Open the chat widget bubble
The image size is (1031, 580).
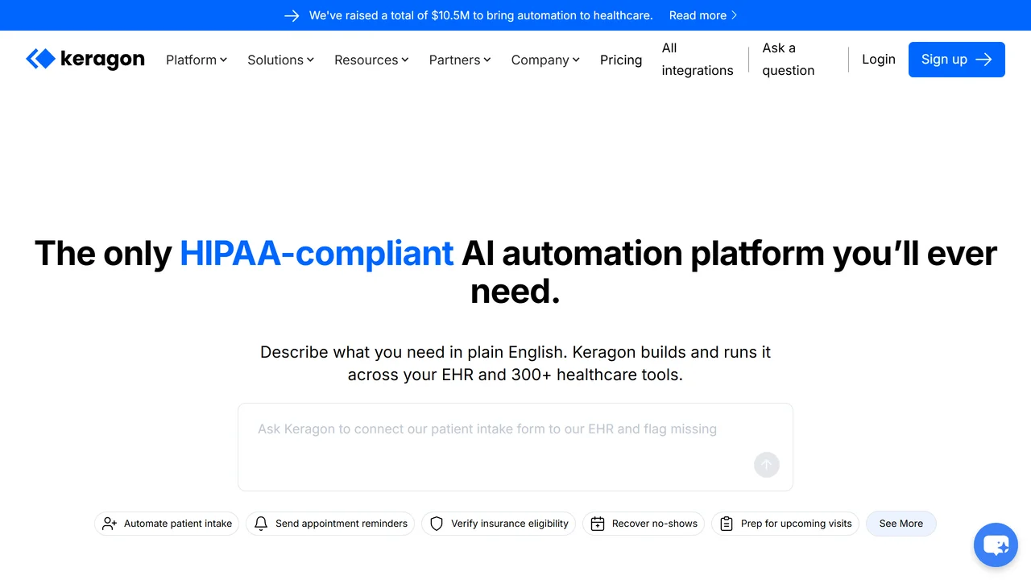pos(996,545)
